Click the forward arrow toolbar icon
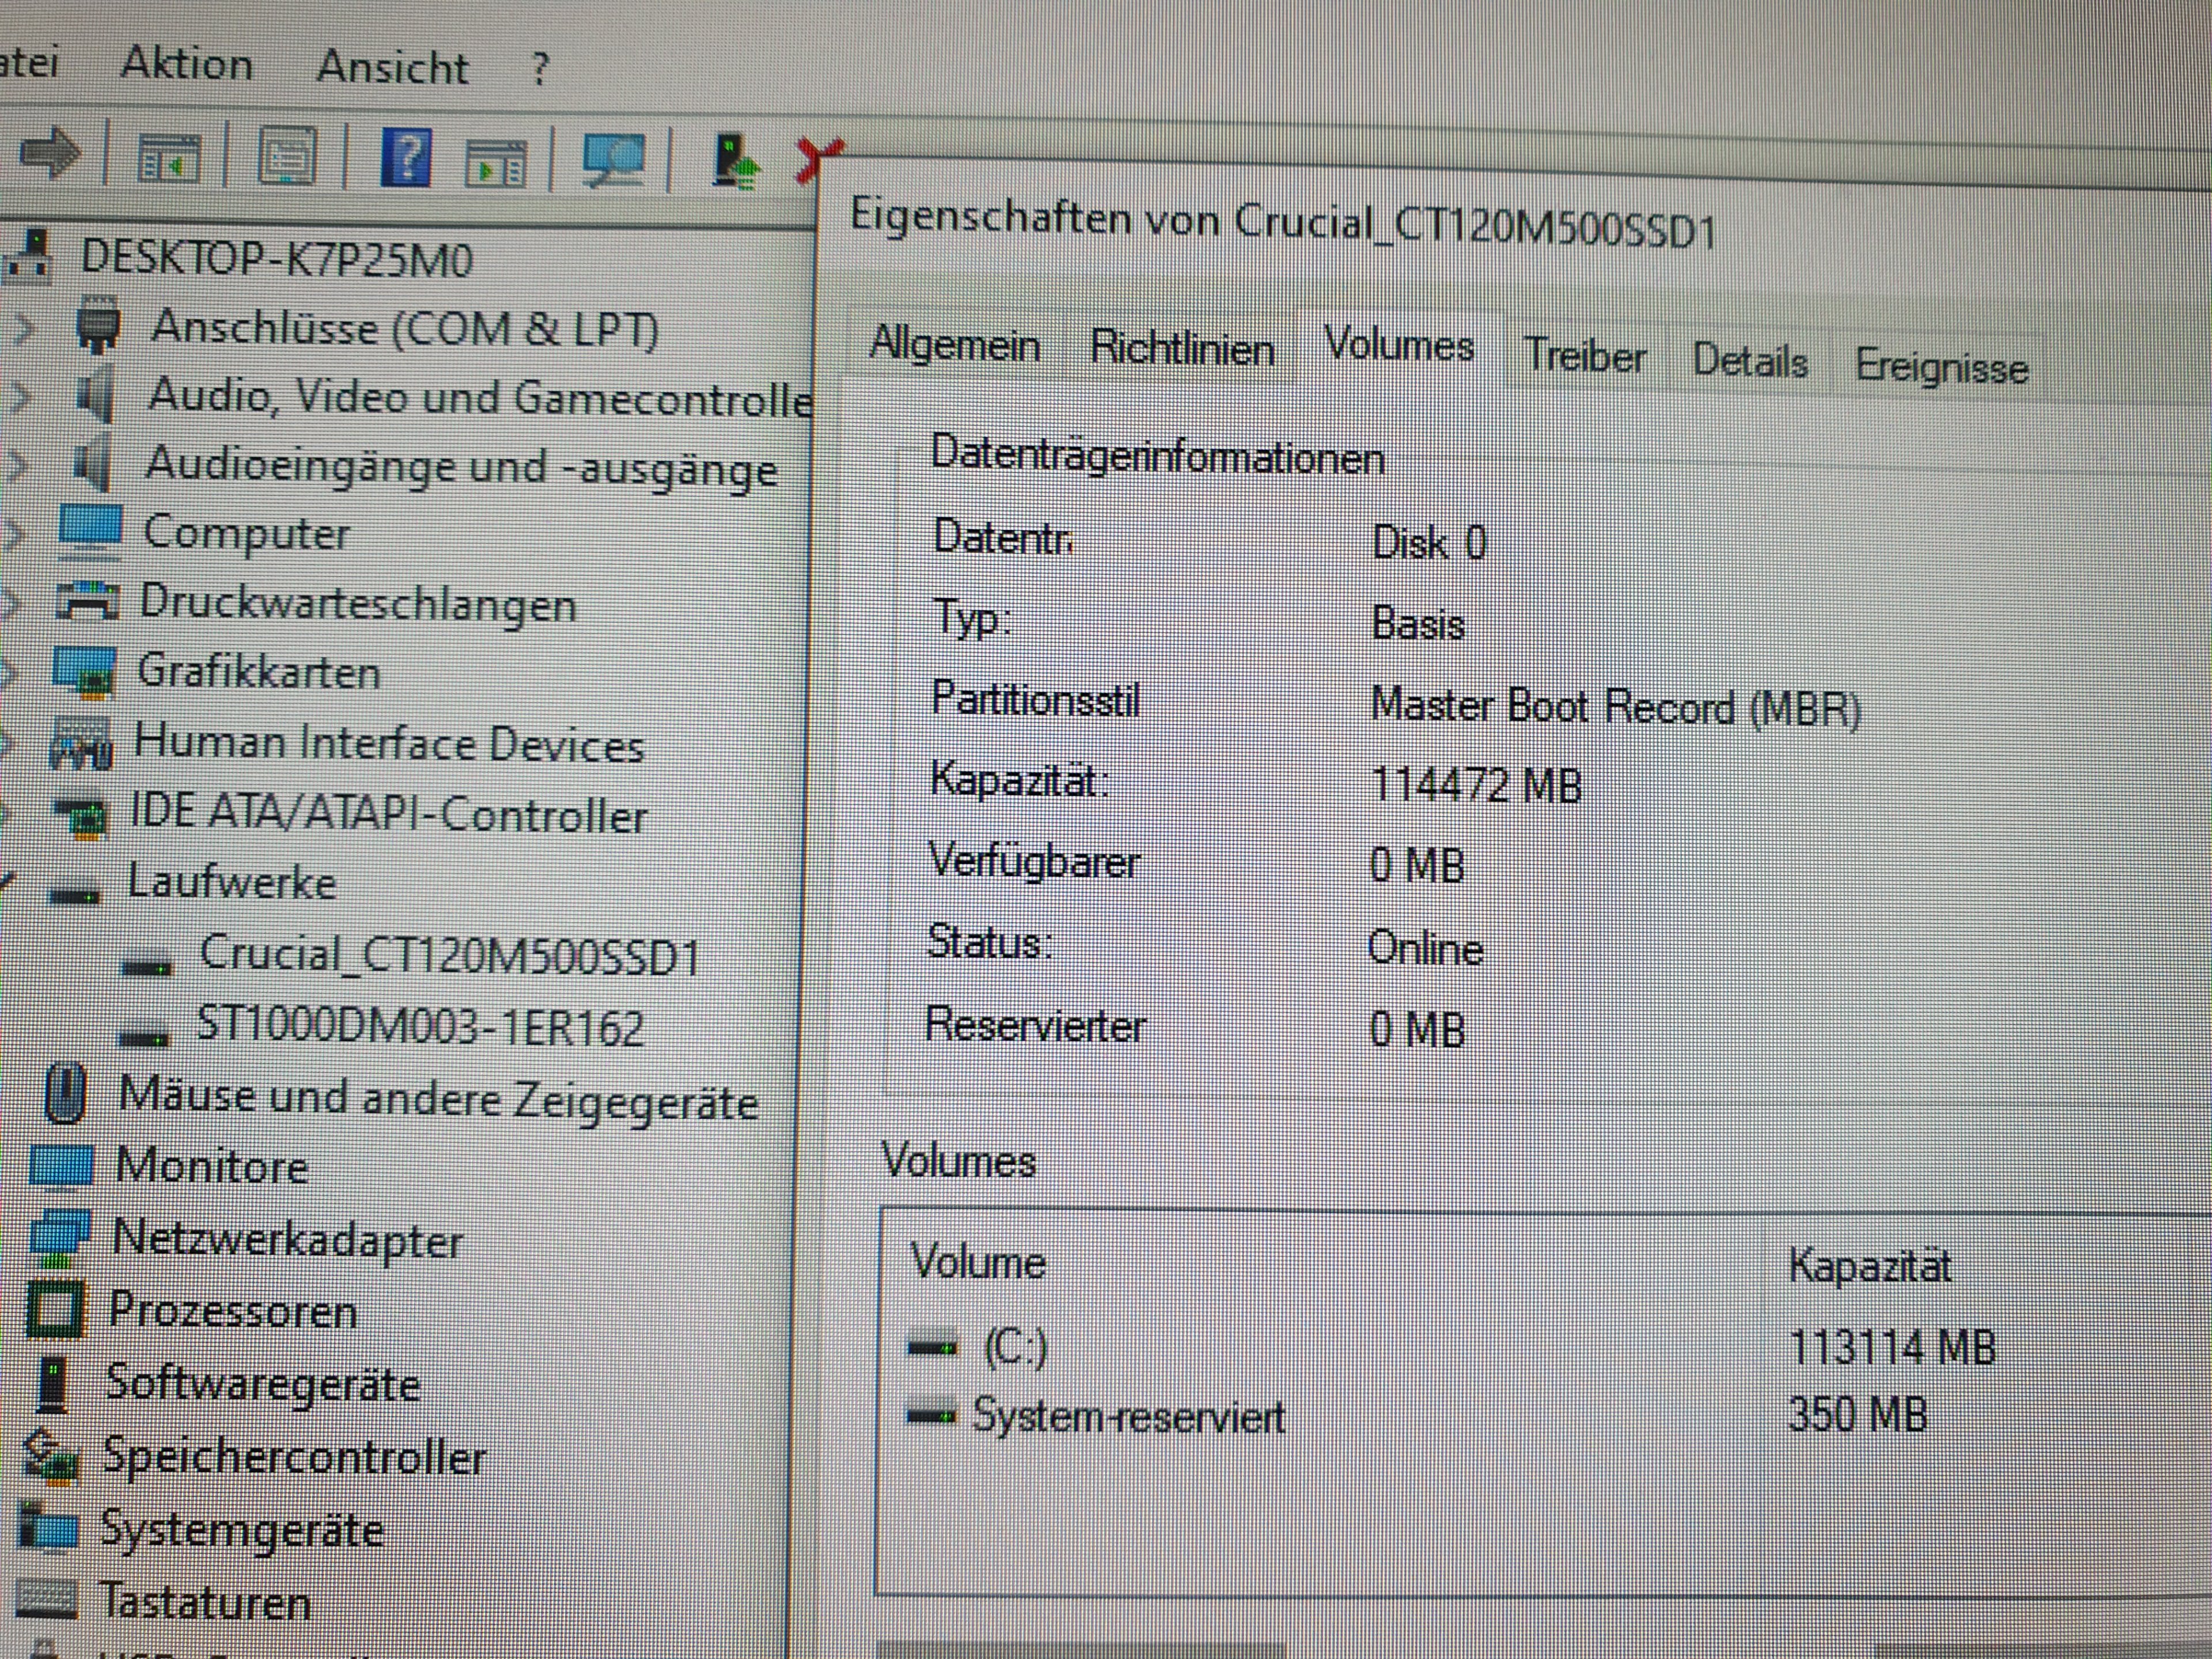The image size is (2212, 1659). coord(50,154)
